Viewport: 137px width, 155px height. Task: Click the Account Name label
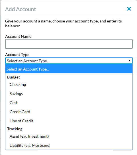coord(18,36)
